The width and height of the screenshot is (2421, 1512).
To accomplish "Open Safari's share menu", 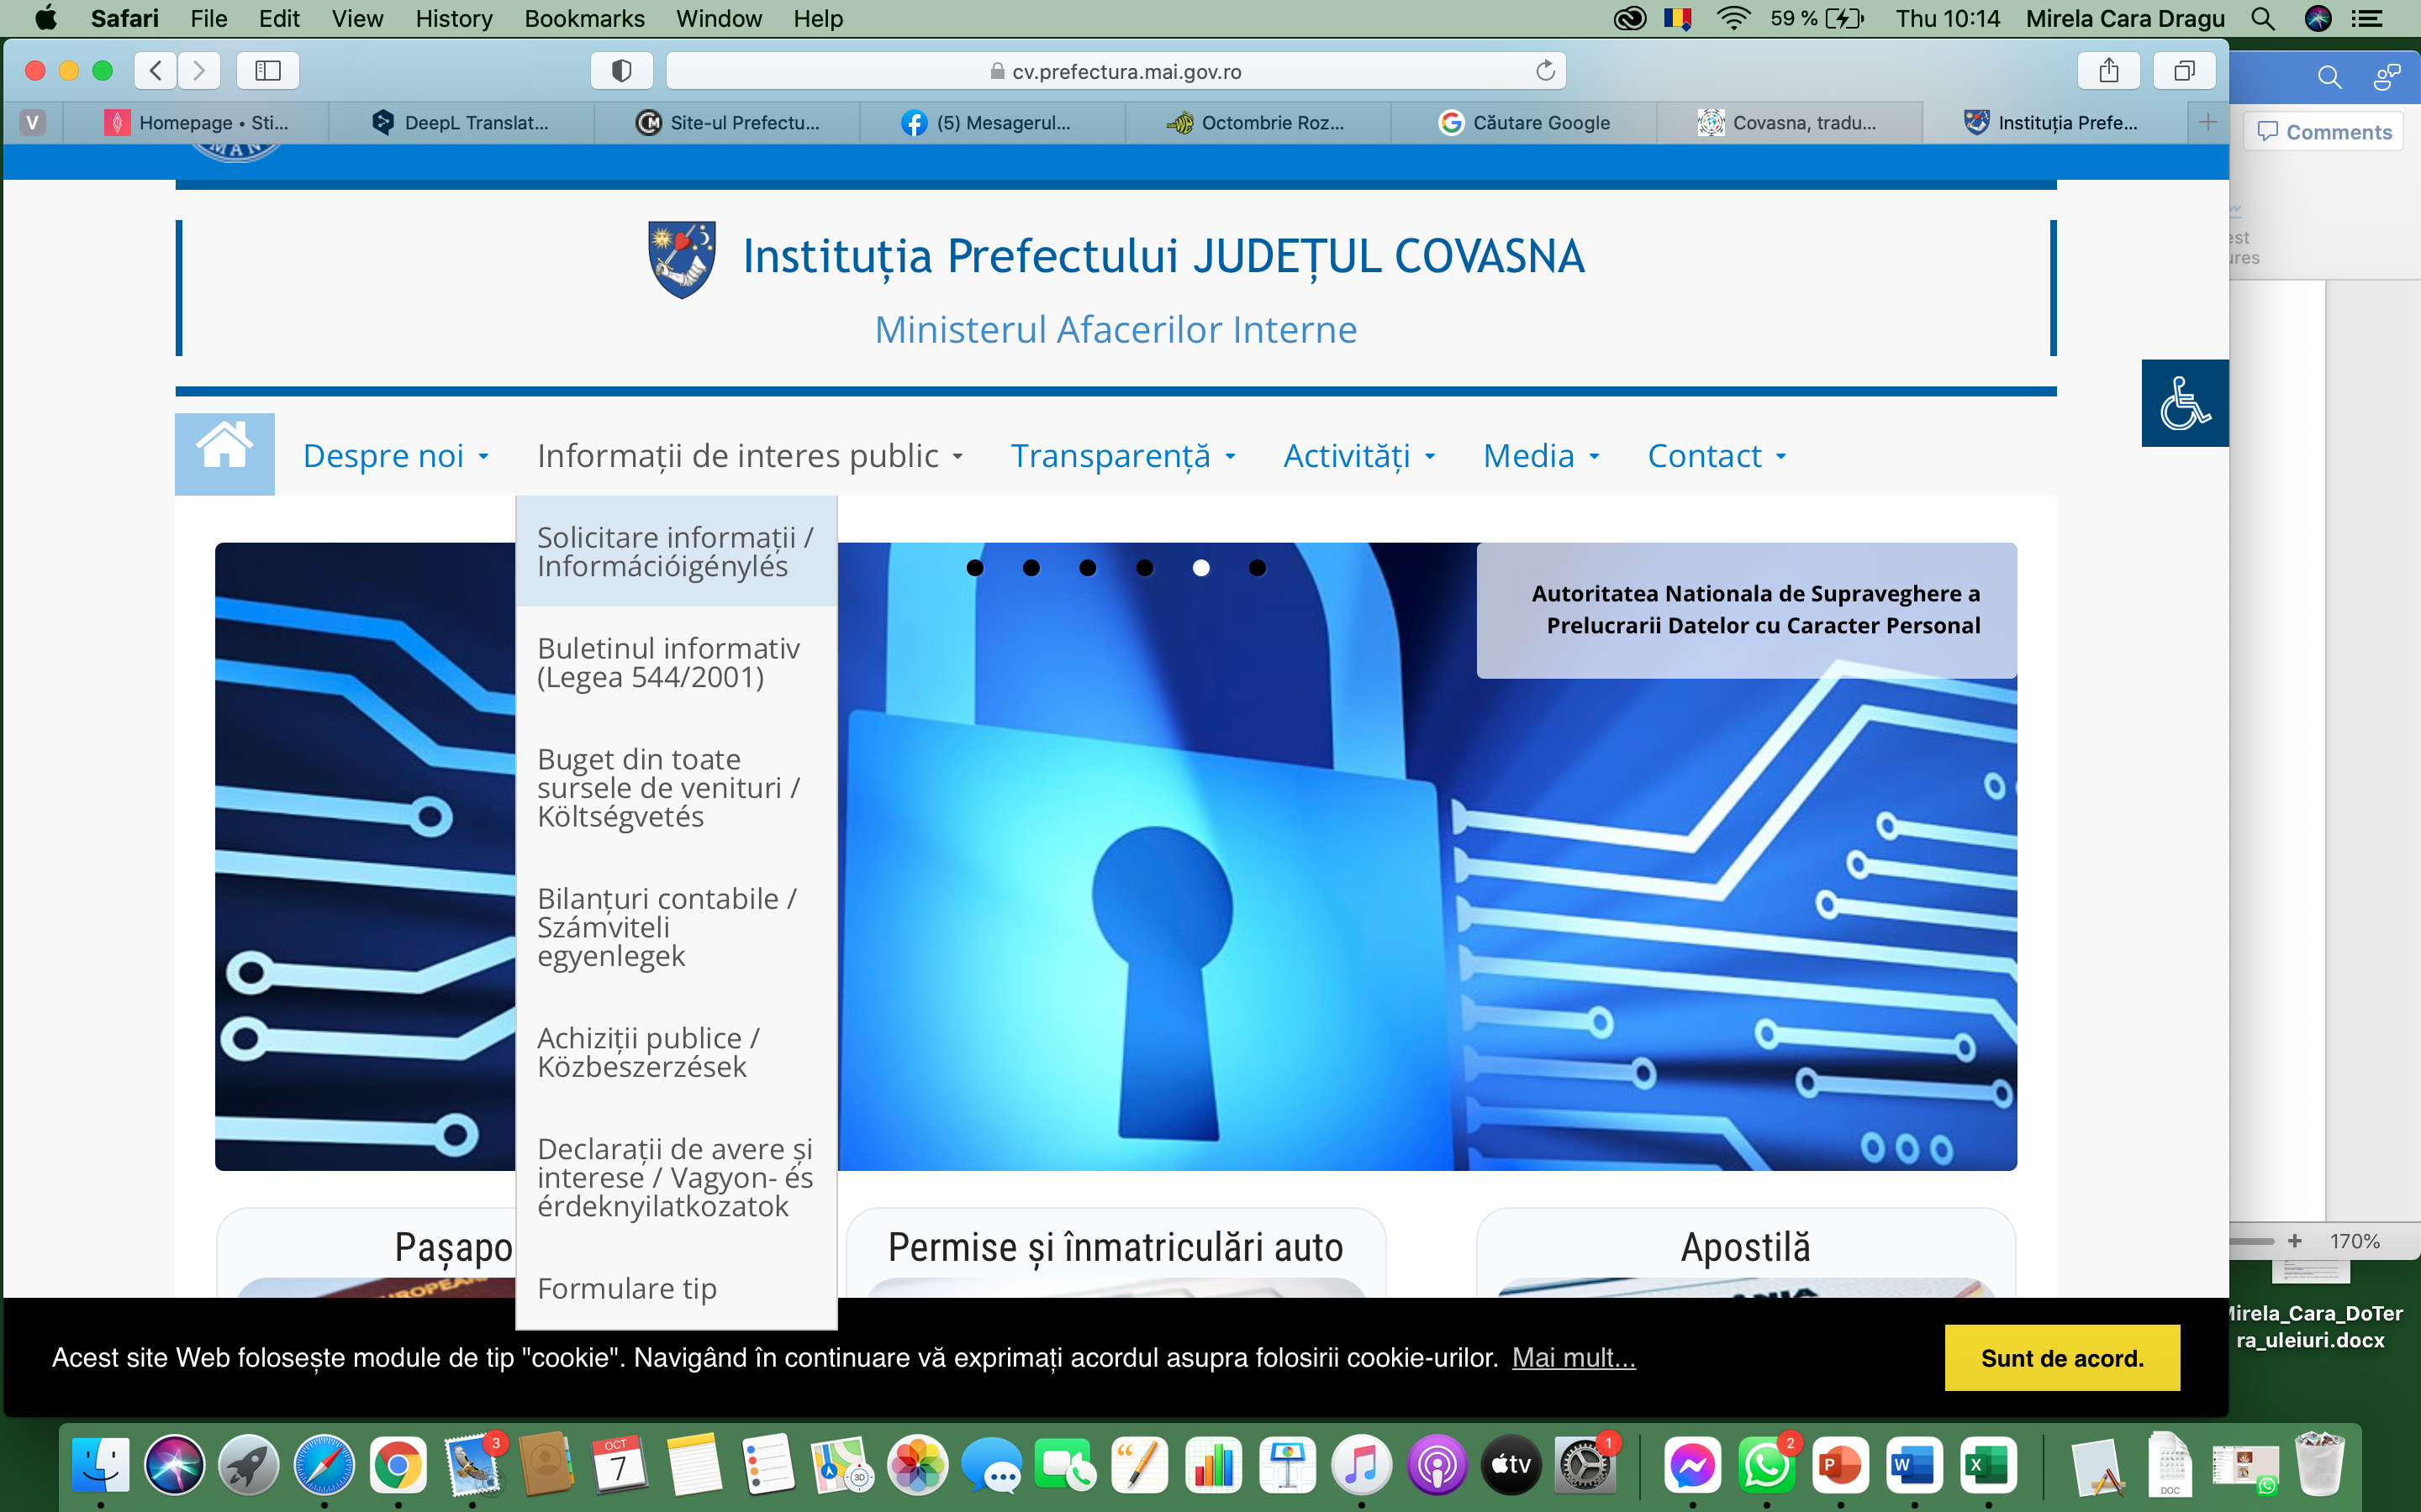I will click(x=2108, y=70).
